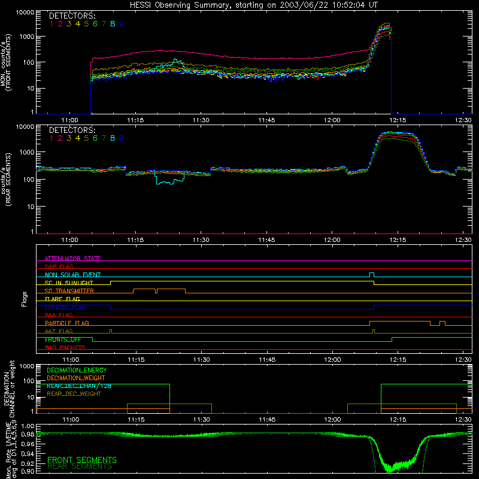Click the 11:45 tick label under the Flags plot

[267, 360]
